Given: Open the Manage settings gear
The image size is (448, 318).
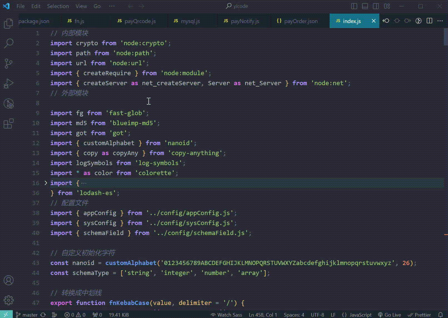Looking at the screenshot, I should [x=8, y=300].
